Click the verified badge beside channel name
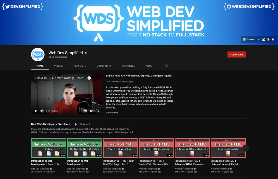The height and width of the screenshot is (179, 278). 86,53
